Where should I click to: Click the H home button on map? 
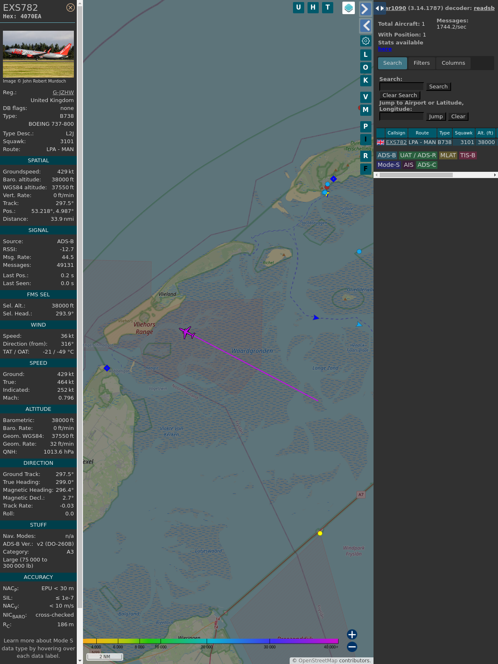(313, 7)
